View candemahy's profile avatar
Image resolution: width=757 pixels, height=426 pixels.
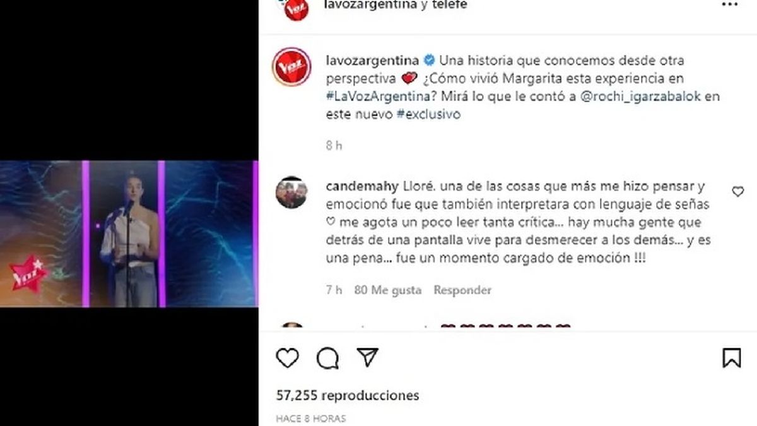[291, 192]
